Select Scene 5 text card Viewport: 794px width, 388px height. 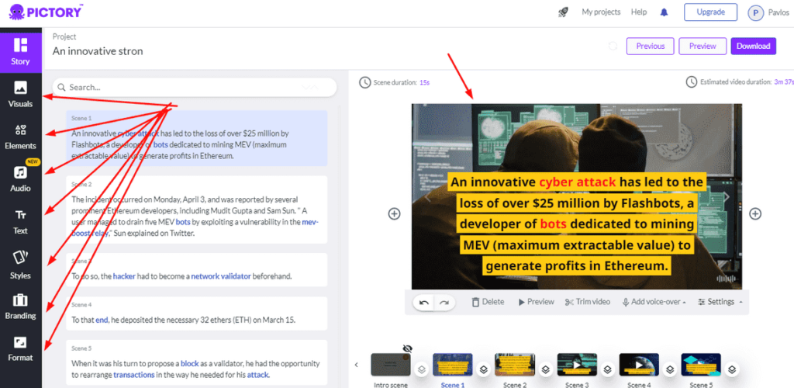pyautogui.click(x=196, y=362)
